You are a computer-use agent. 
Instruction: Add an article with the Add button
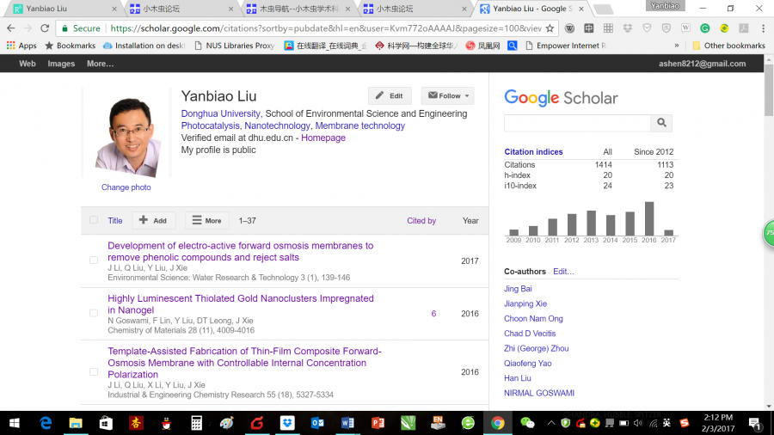pyautogui.click(x=154, y=220)
